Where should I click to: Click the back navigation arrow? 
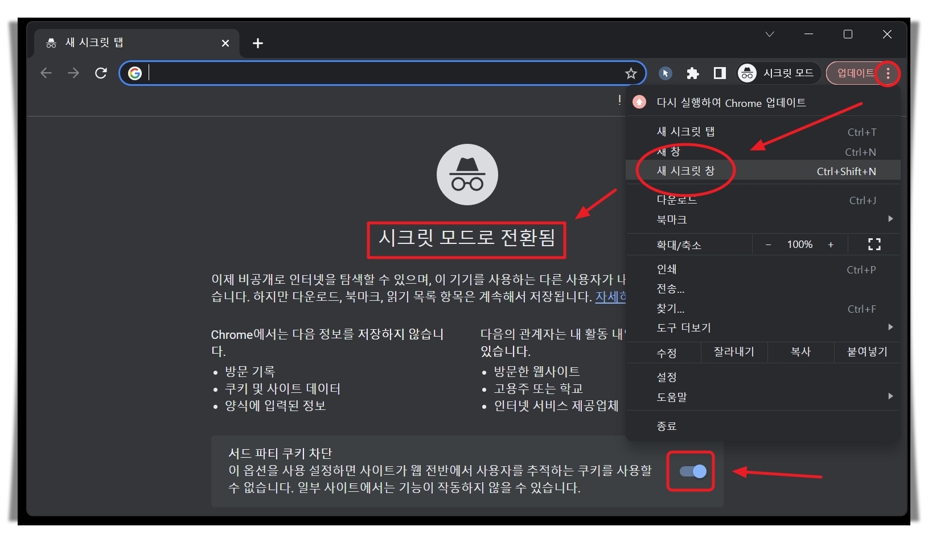tap(46, 73)
